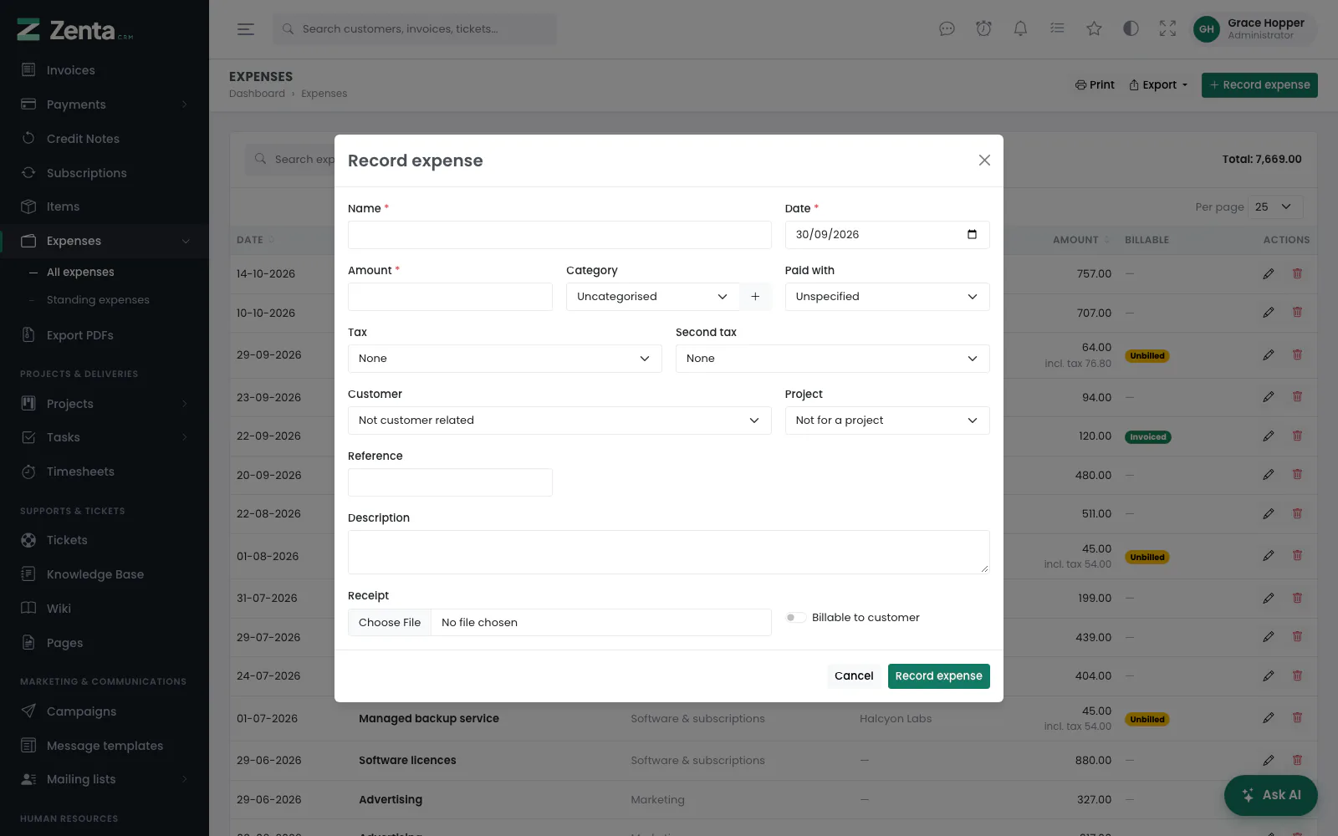1338x836 pixels.
Task: Open Invoices in the sidebar
Action: [105, 70]
